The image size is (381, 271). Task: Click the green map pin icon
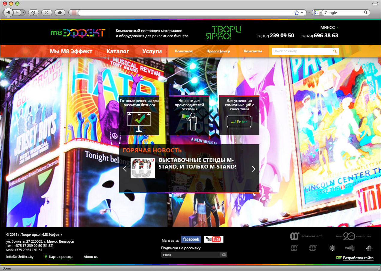click(x=46, y=257)
